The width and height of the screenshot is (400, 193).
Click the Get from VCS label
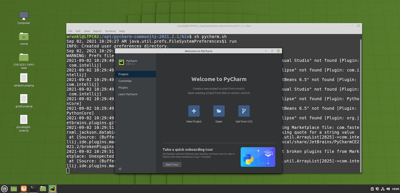tap(244, 121)
